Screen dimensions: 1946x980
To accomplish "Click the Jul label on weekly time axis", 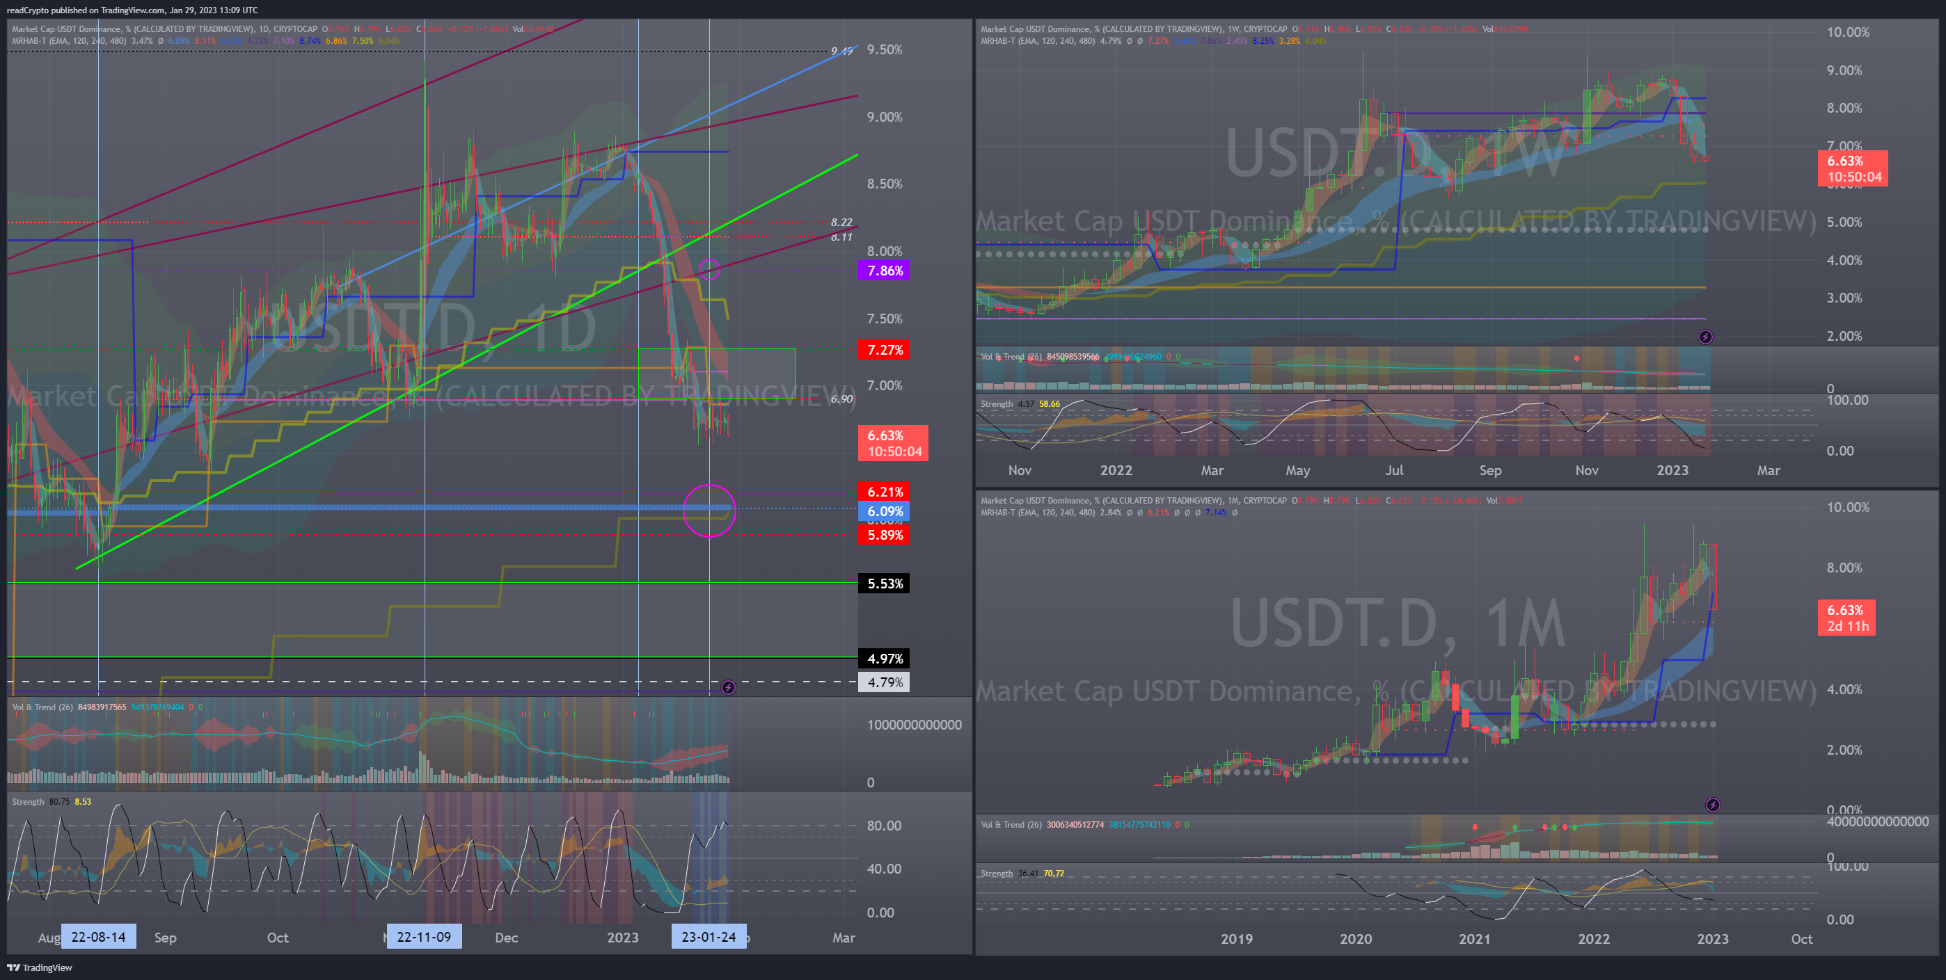I will coord(1394,469).
